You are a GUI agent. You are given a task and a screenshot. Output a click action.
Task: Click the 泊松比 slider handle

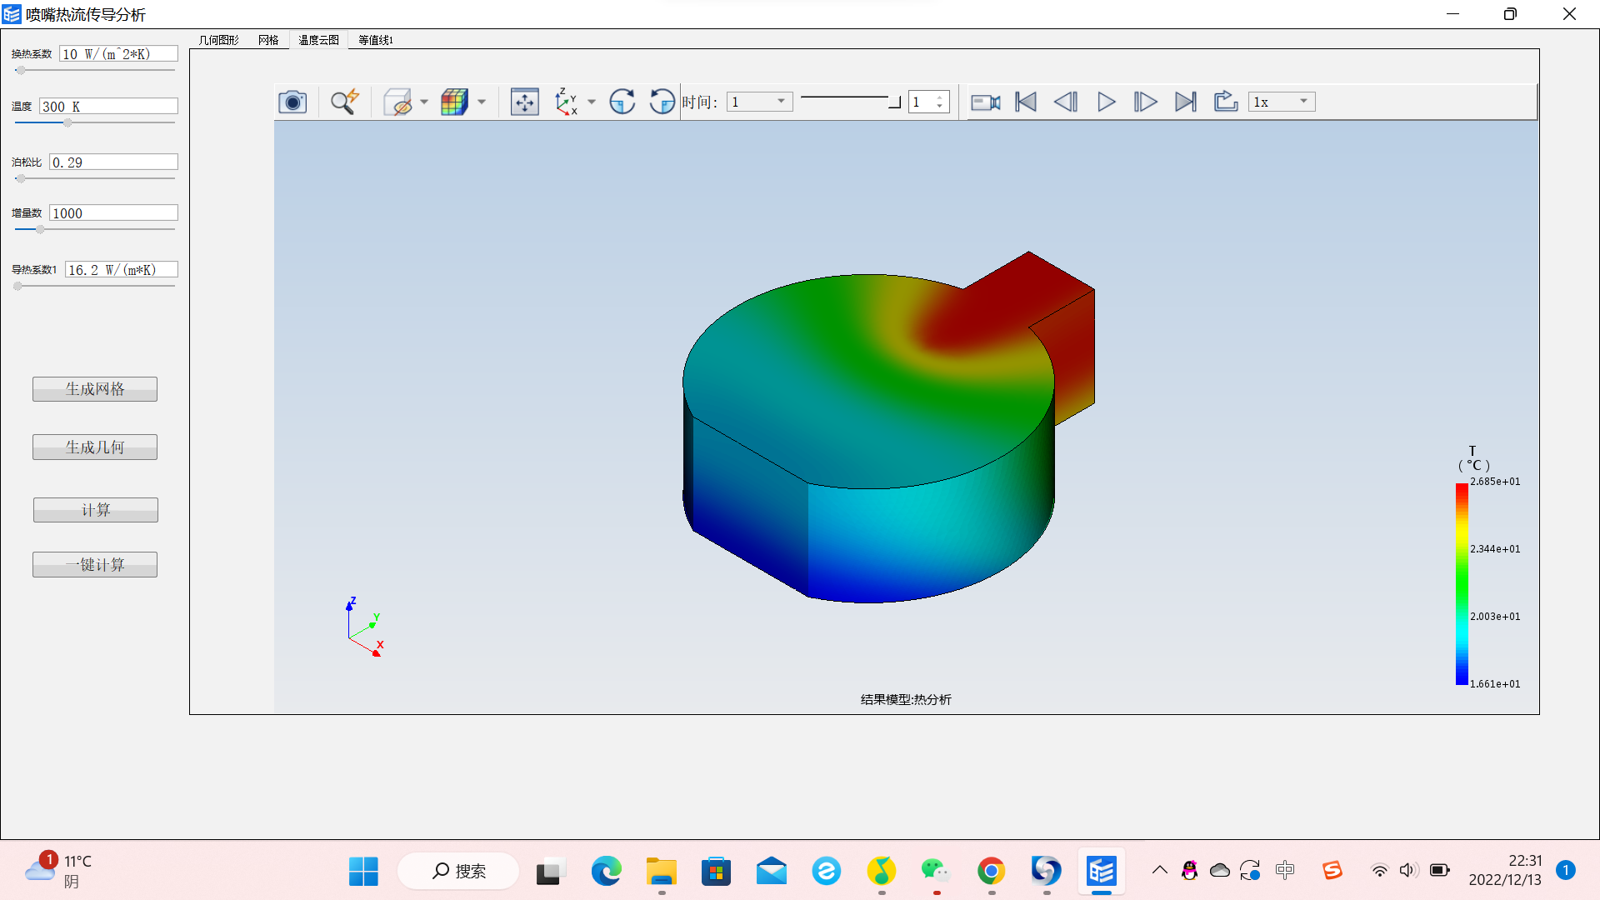click(21, 179)
